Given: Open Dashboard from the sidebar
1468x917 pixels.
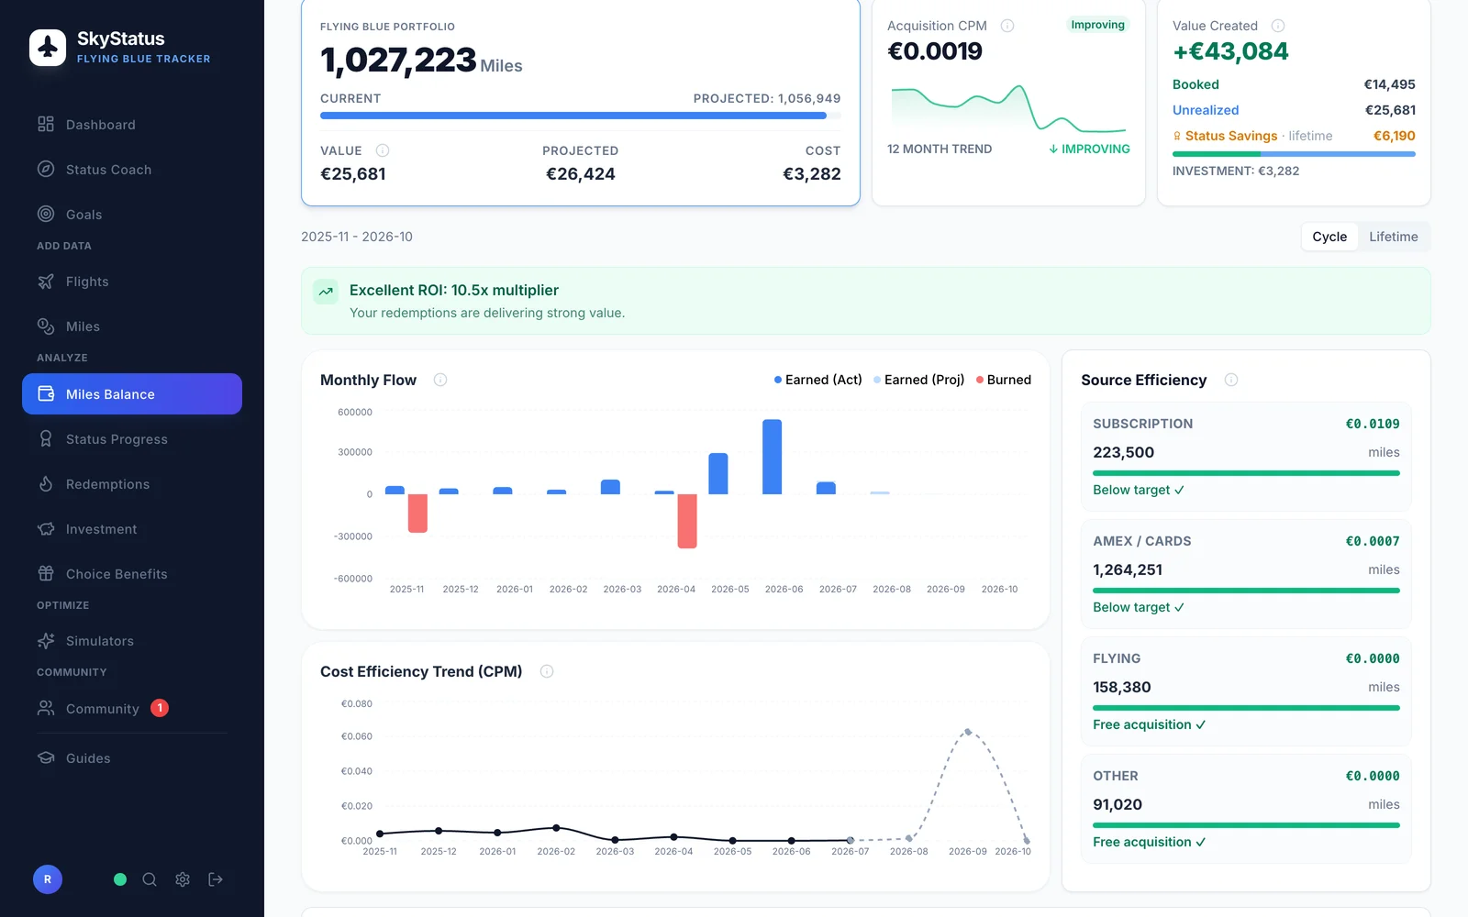Looking at the screenshot, I should [132, 124].
